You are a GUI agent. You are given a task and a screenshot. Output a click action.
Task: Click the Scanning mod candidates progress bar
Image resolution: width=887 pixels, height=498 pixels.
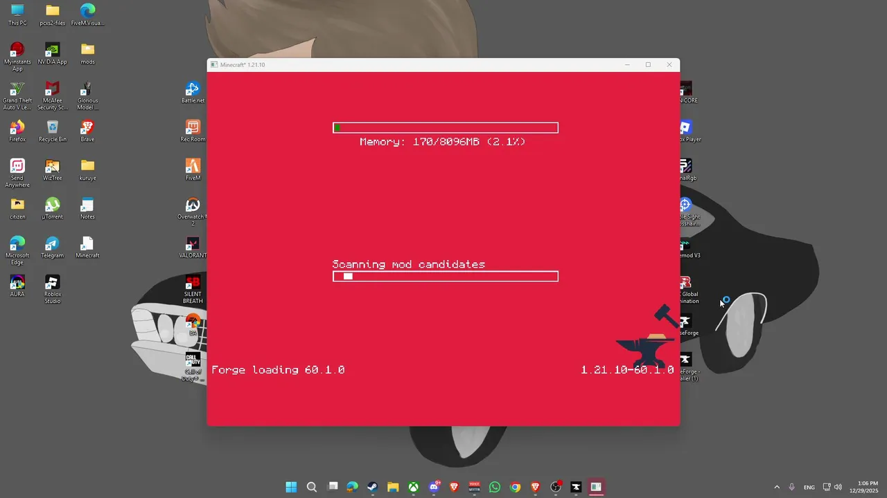[x=445, y=277]
